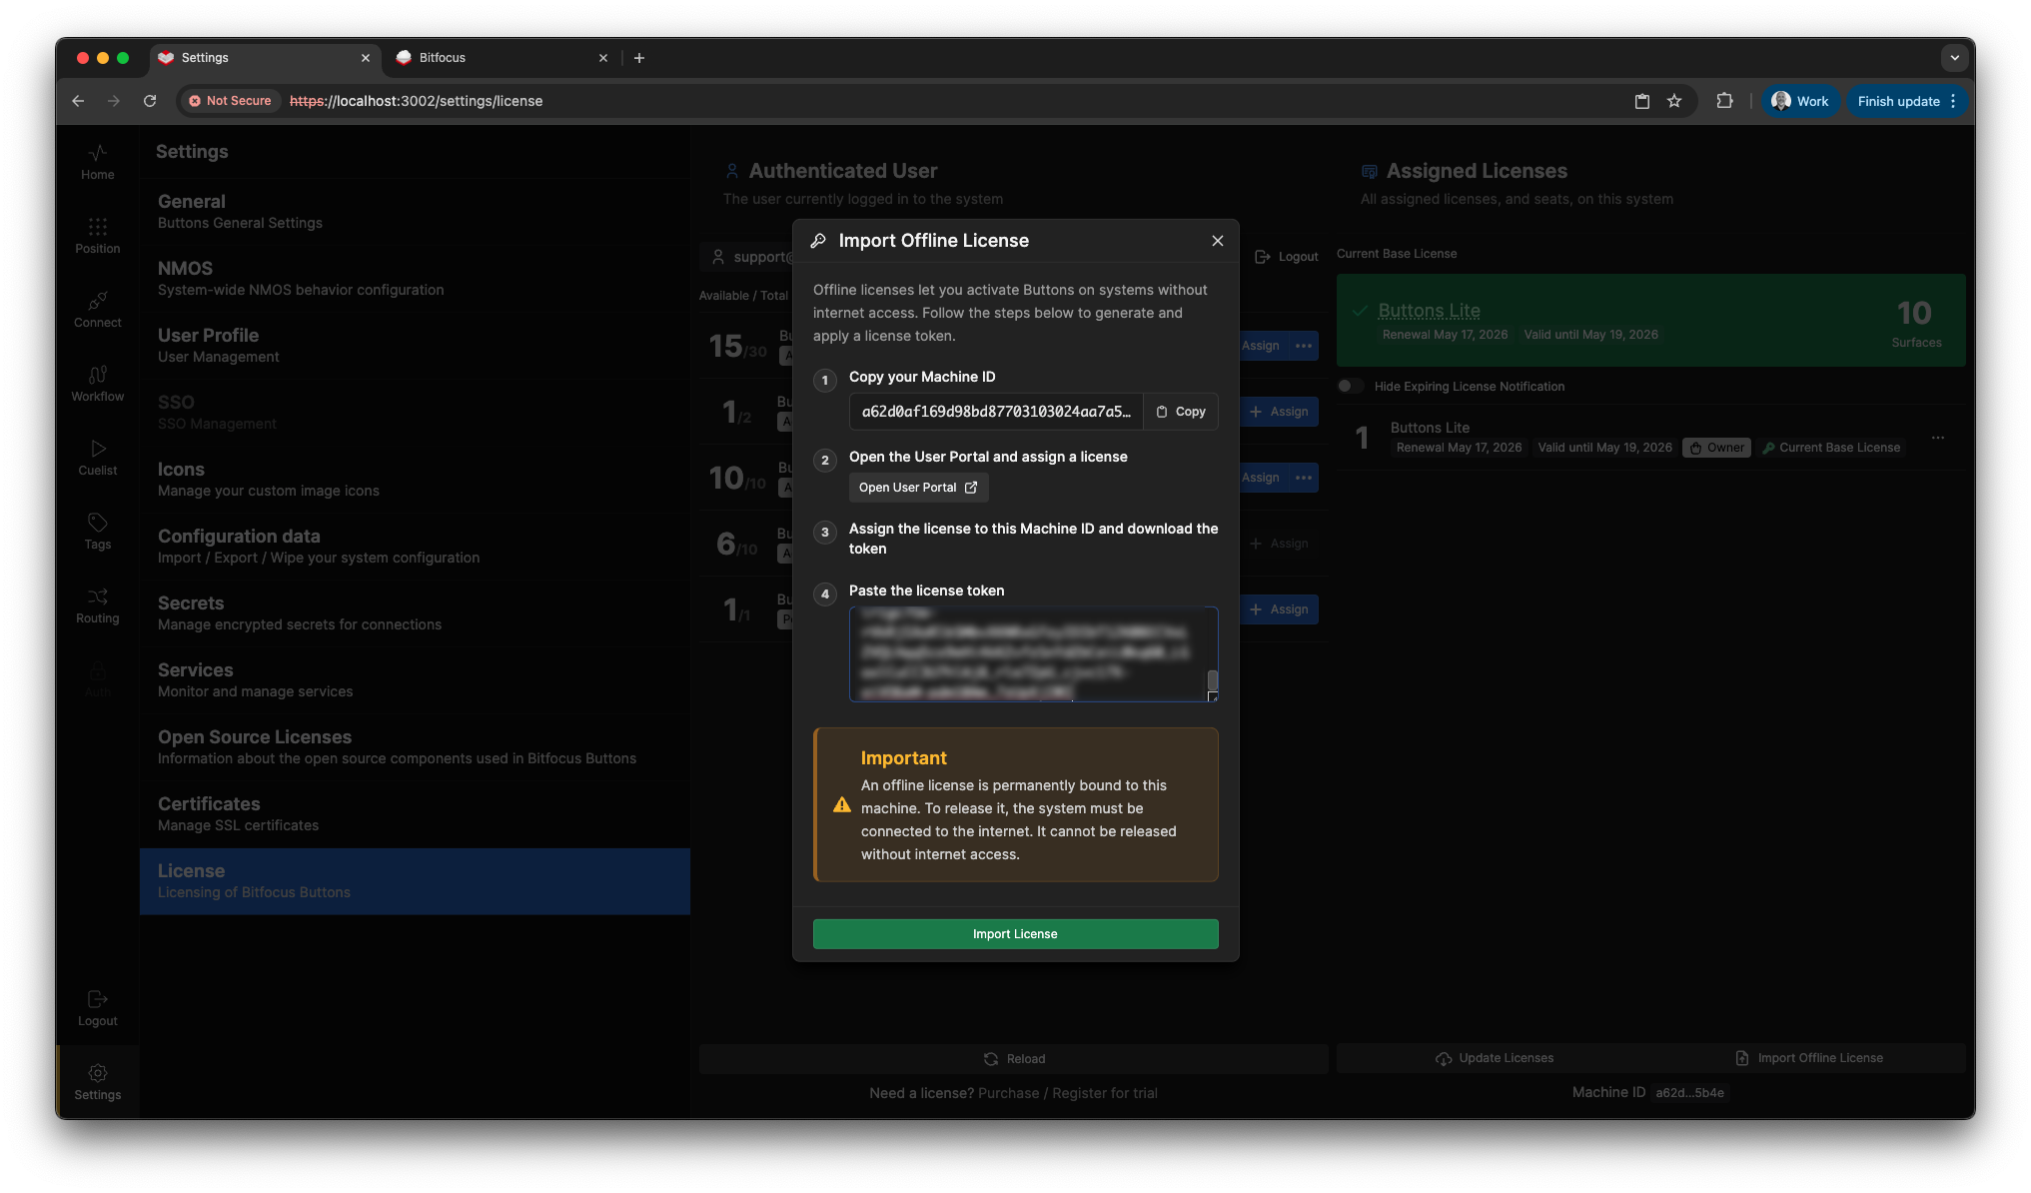This screenshot has width=2031, height=1193.
Task: Open the browser tab search dropdown
Action: 1955,58
